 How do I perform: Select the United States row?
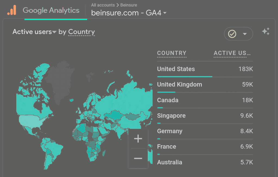[x=205, y=69]
